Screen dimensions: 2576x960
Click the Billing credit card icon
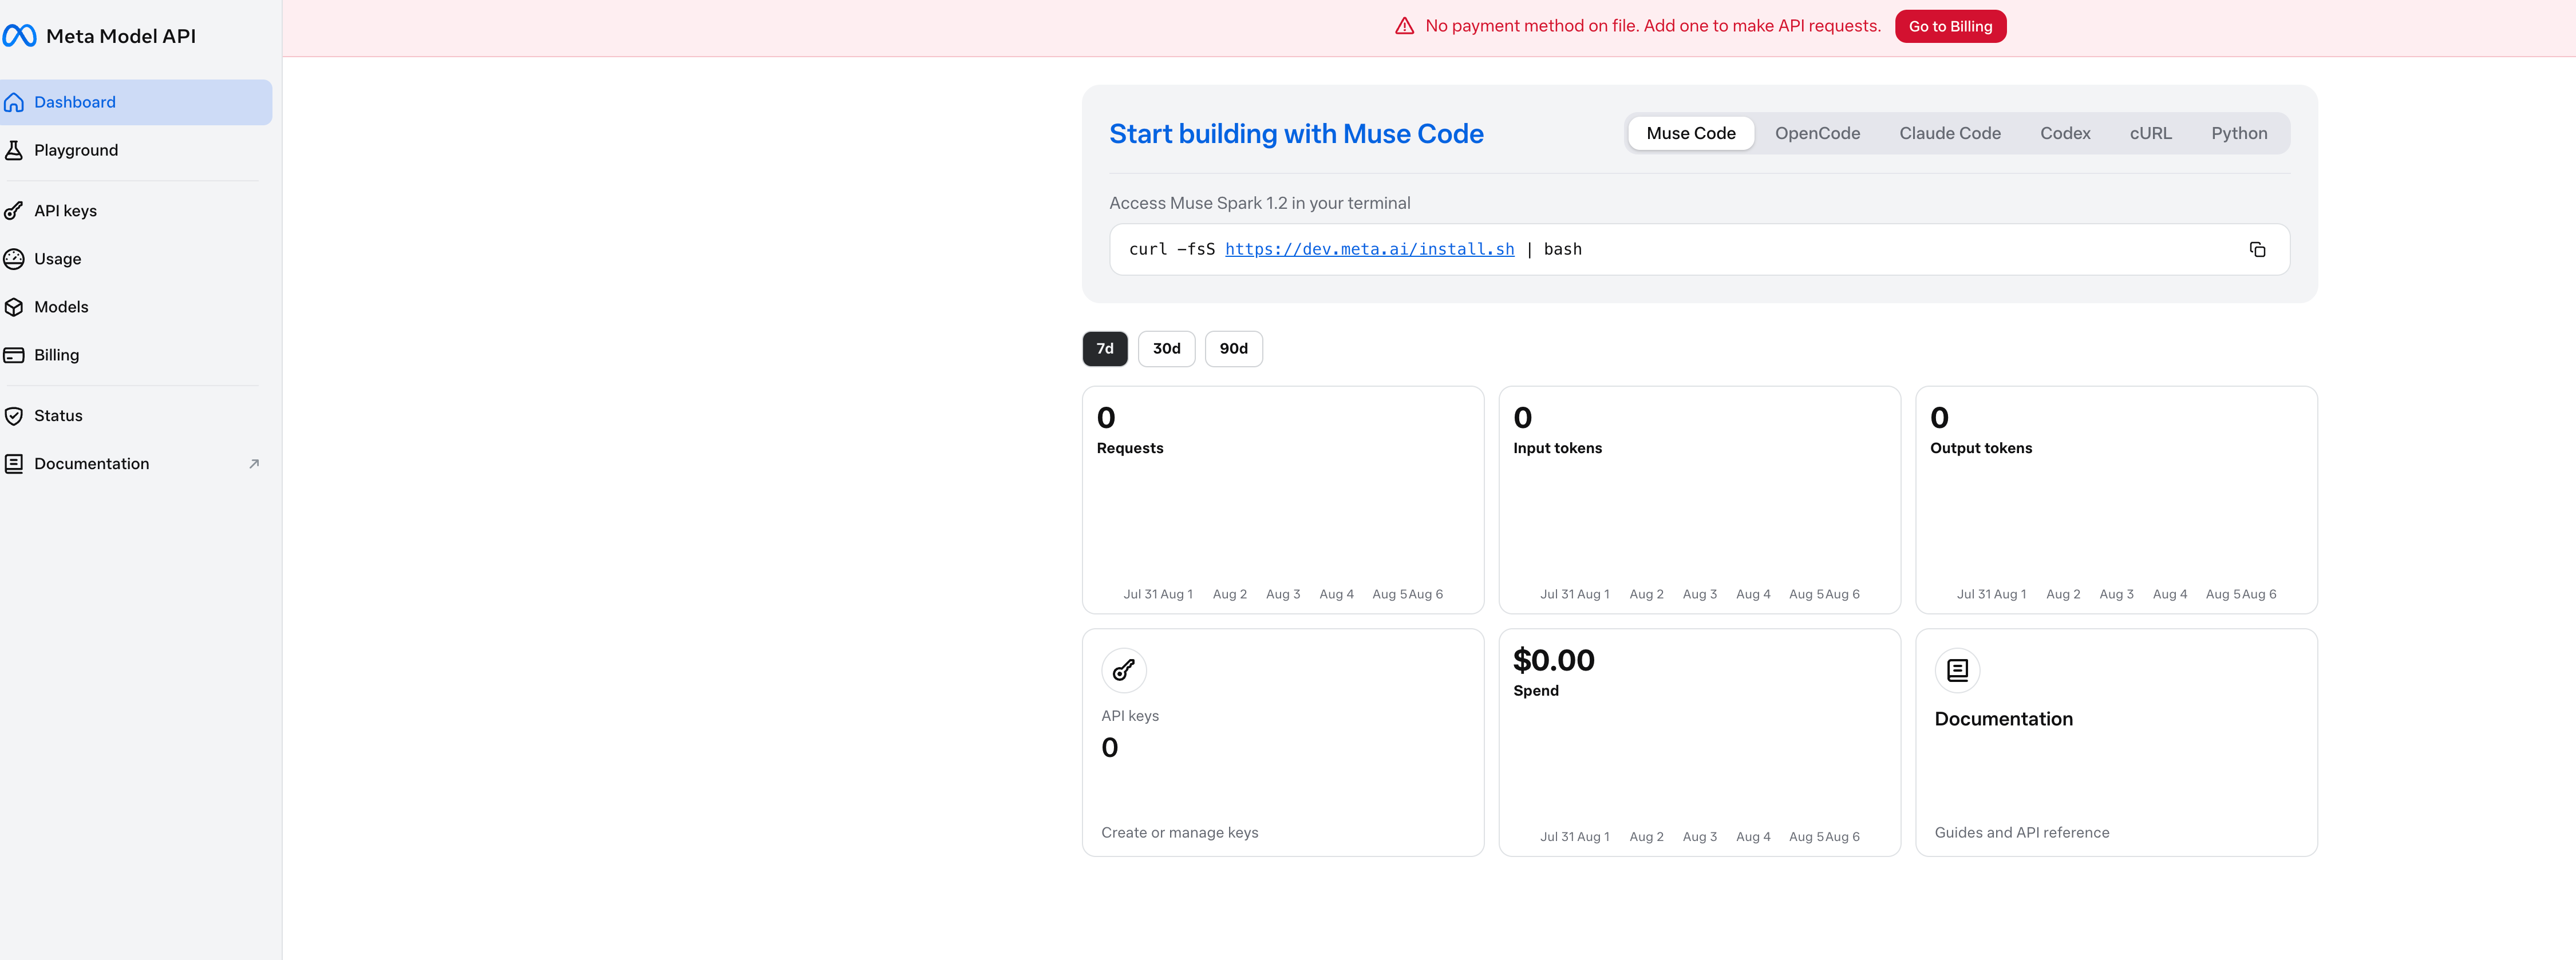14,355
